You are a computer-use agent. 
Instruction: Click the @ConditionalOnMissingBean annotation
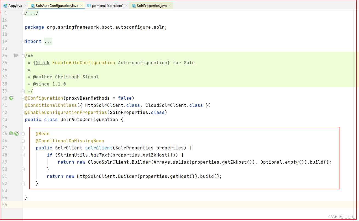click(70, 141)
